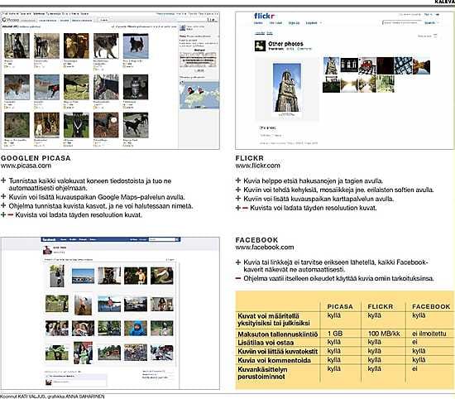Click the flickr logo
This screenshot has width=455, height=399.
(264, 16)
